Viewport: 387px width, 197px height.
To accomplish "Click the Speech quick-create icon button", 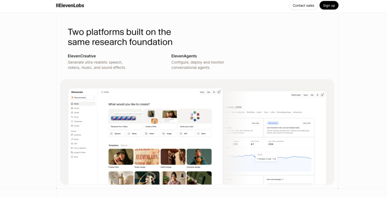I will click(111, 134).
